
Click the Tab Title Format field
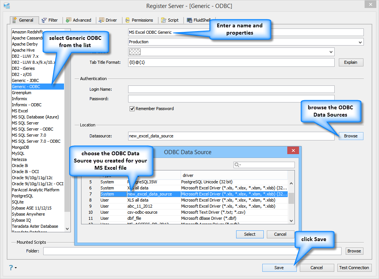click(x=231, y=62)
